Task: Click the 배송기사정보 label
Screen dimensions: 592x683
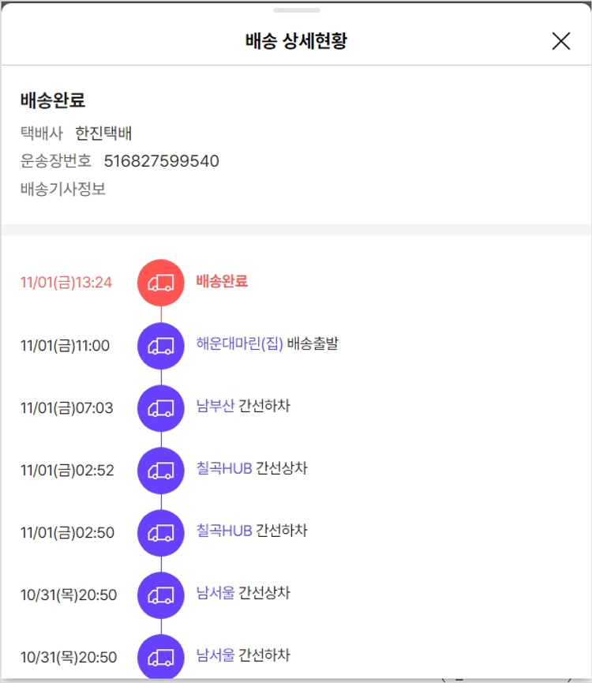Action: click(x=63, y=190)
